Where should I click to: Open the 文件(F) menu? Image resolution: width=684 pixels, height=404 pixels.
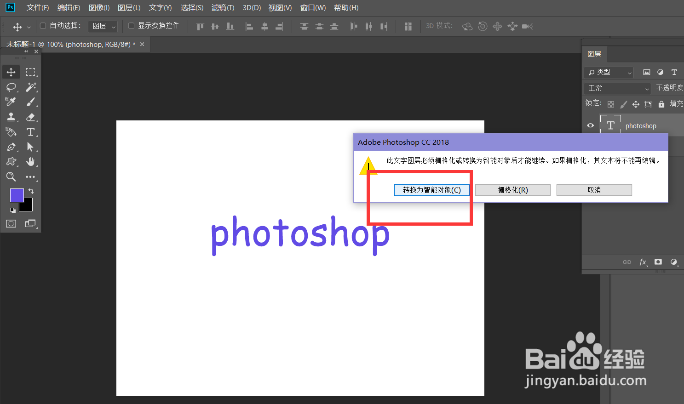38,8
